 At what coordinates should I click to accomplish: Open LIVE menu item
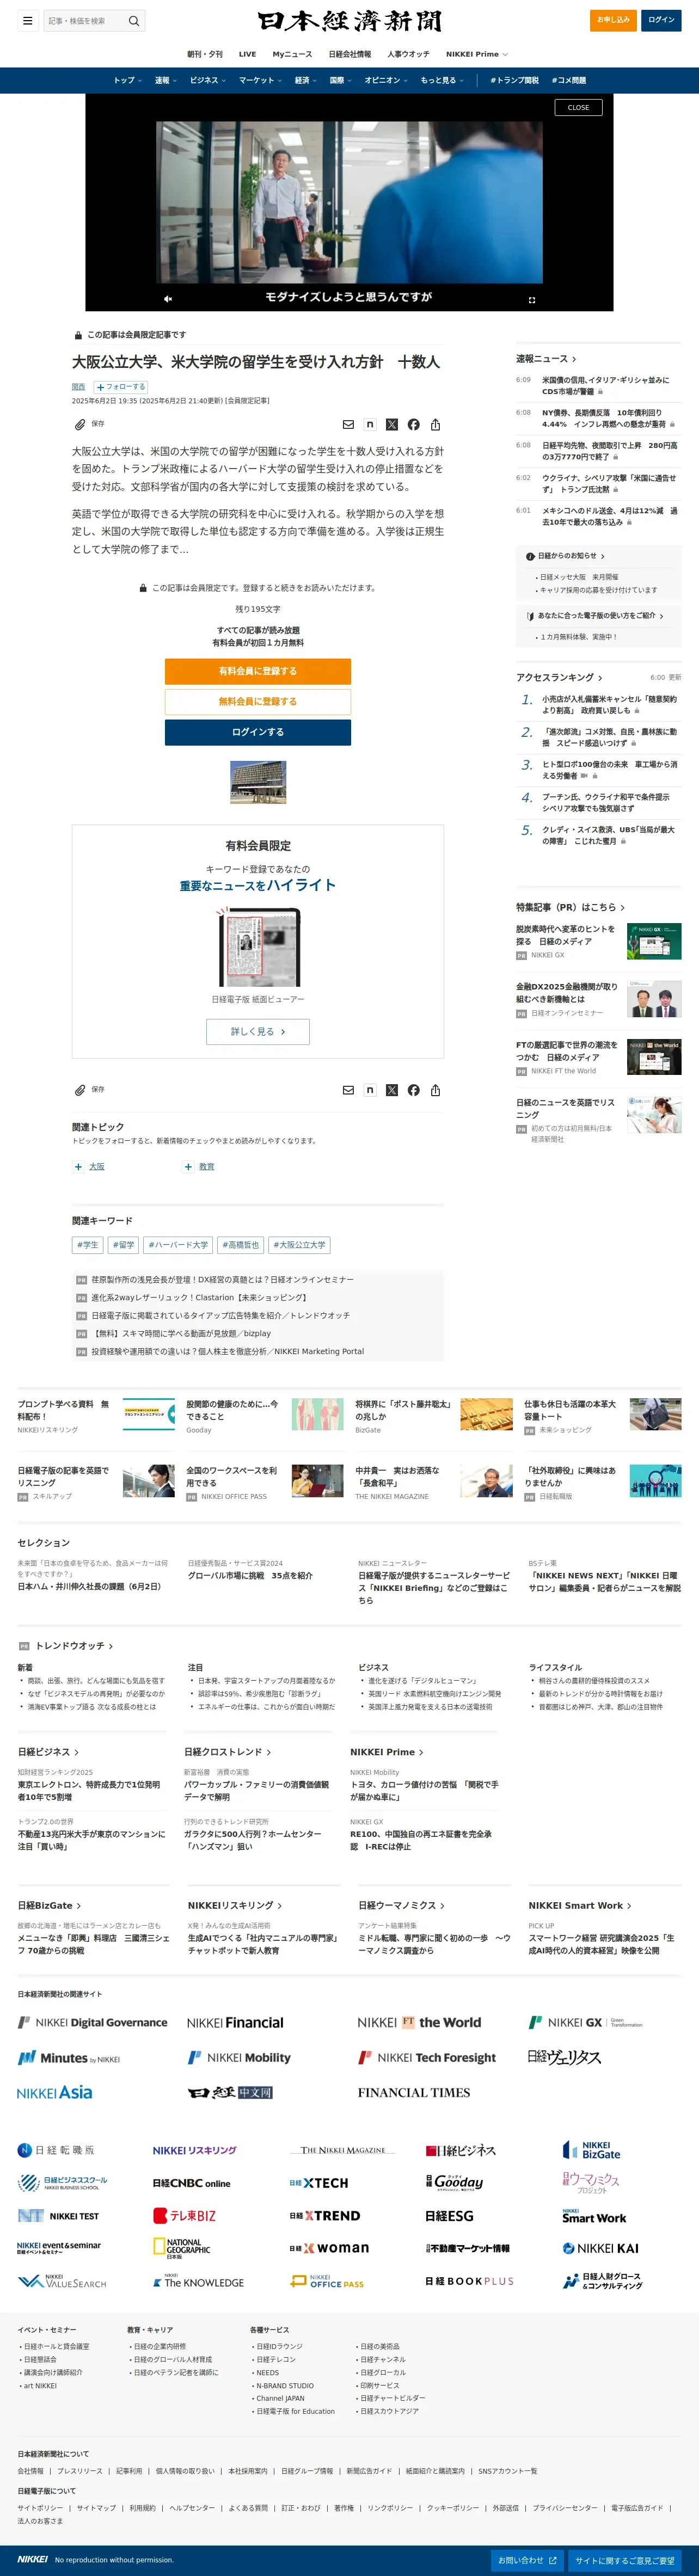(x=247, y=54)
